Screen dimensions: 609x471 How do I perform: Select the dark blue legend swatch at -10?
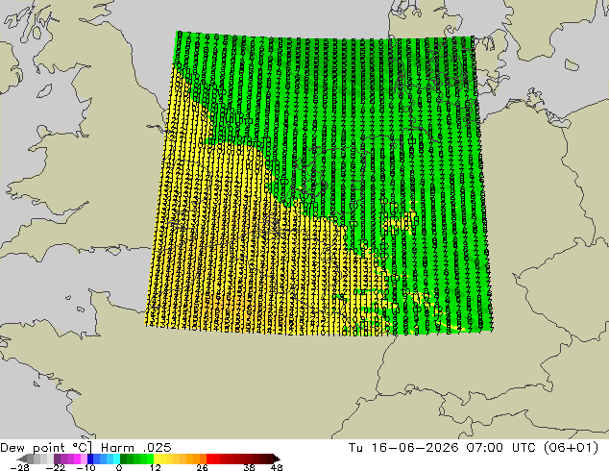tap(90, 459)
